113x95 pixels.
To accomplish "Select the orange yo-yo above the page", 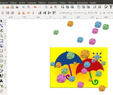I will point(70,24).
